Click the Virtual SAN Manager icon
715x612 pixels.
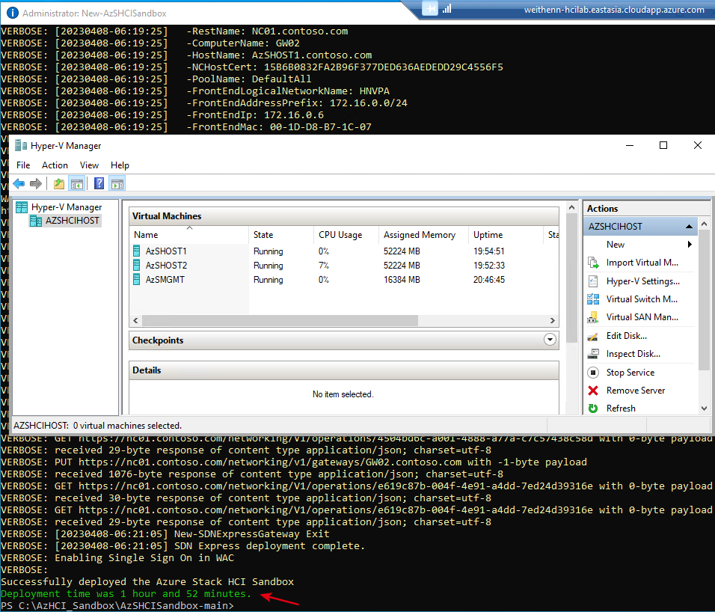point(593,317)
